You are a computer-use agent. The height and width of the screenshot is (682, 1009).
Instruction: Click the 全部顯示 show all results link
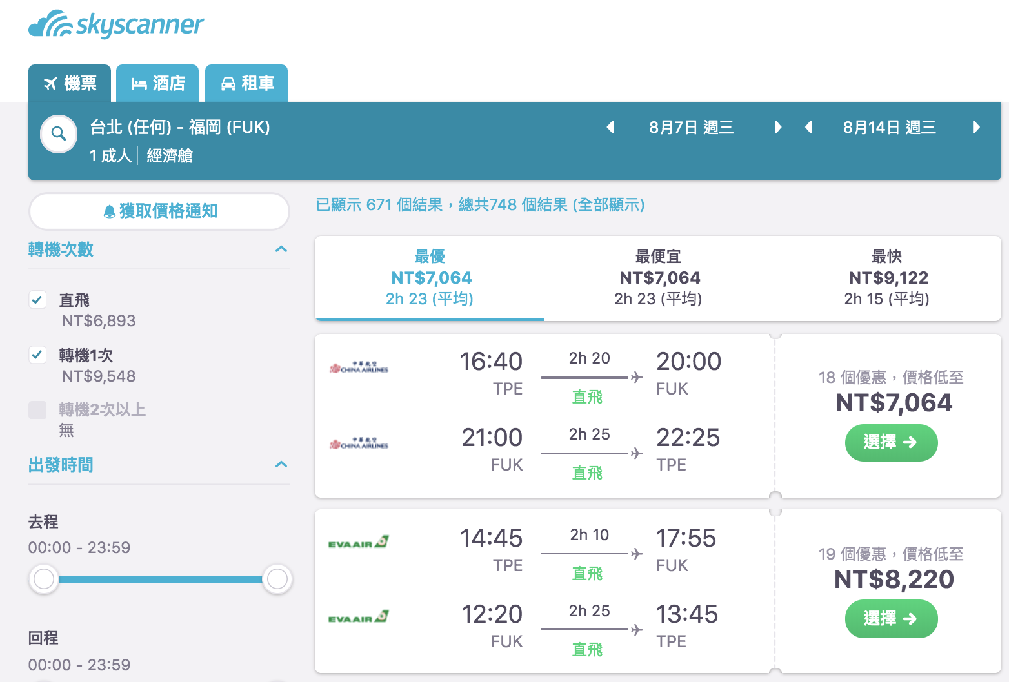pos(608,205)
